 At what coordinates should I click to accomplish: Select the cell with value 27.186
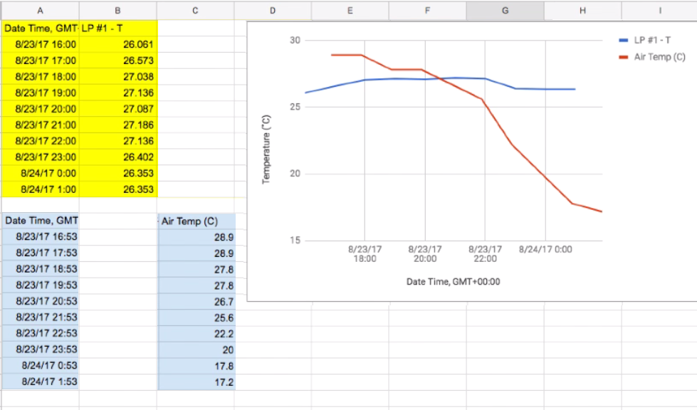[117, 125]
